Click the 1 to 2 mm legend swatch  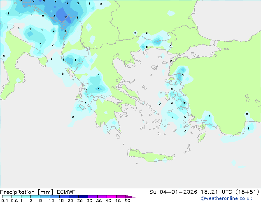point(26,197)
